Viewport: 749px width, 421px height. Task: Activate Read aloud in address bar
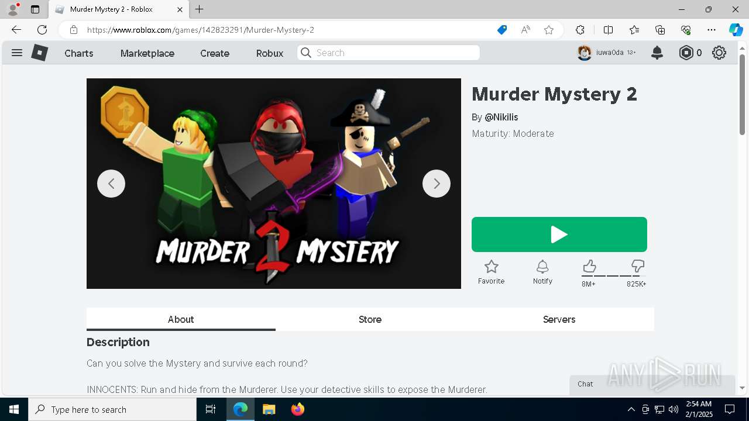525,30
